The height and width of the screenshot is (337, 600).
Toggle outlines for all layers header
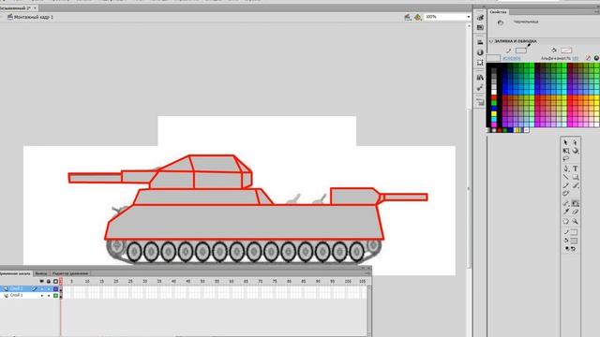55,281
